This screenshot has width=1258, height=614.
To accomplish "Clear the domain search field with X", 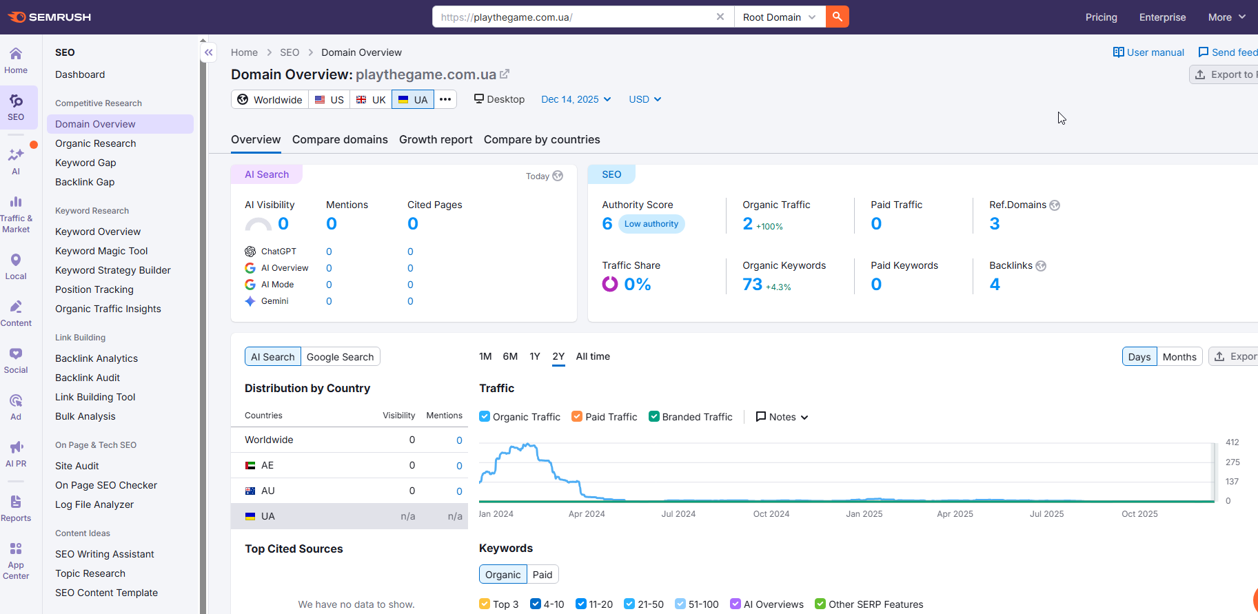I will click(720, 17).
